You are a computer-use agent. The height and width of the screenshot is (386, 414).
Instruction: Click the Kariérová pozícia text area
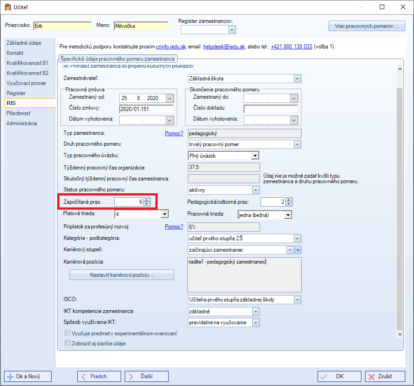pos(244,275)
